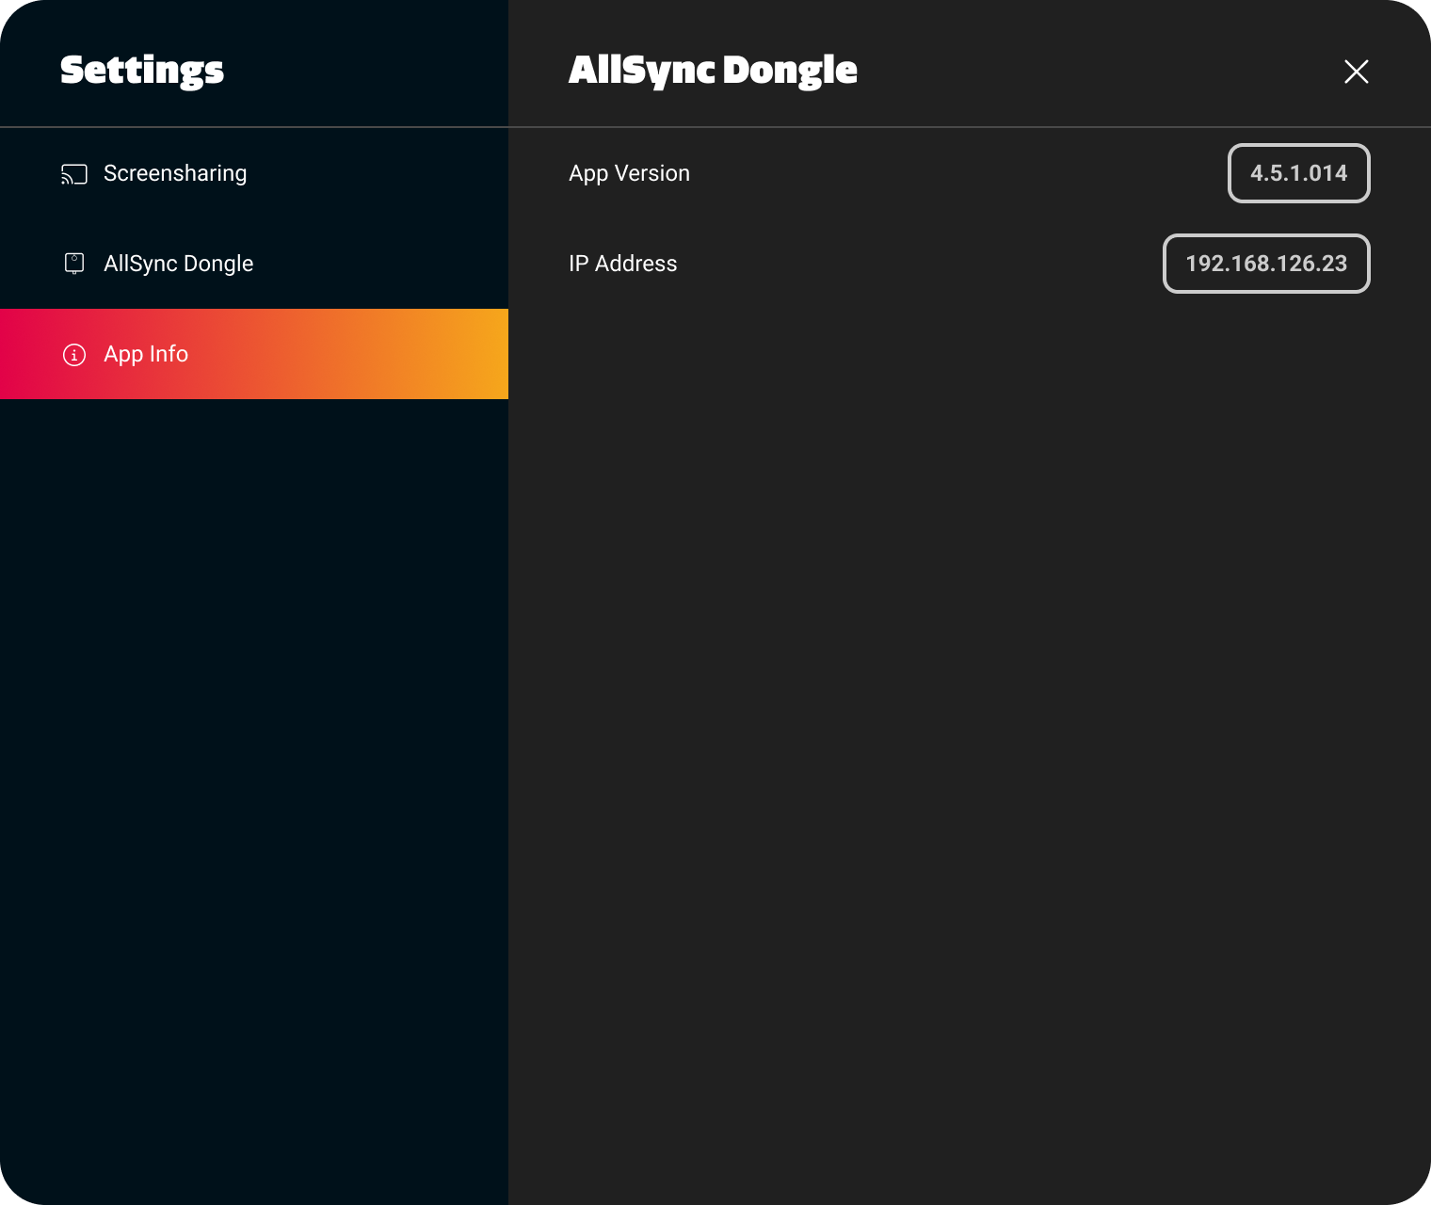The height and width of the screenshot is (1205, 1431).
Task: Click the dongle hardware icon next to AllSync Dongle
Action: [x=72, y=264]
